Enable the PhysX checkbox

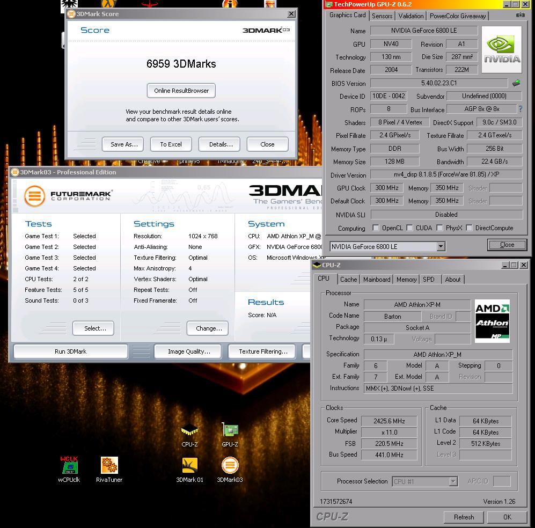click(439, 228)
